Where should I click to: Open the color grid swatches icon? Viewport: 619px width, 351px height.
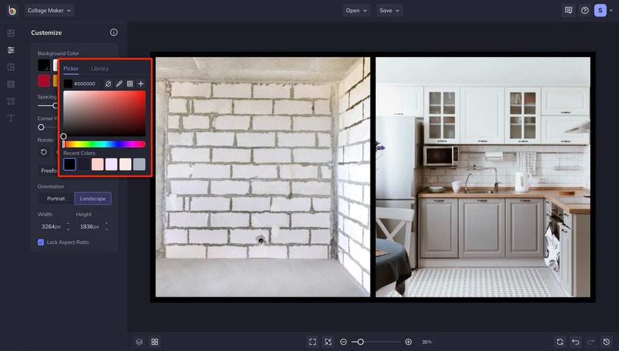click(x=130, y=84)
